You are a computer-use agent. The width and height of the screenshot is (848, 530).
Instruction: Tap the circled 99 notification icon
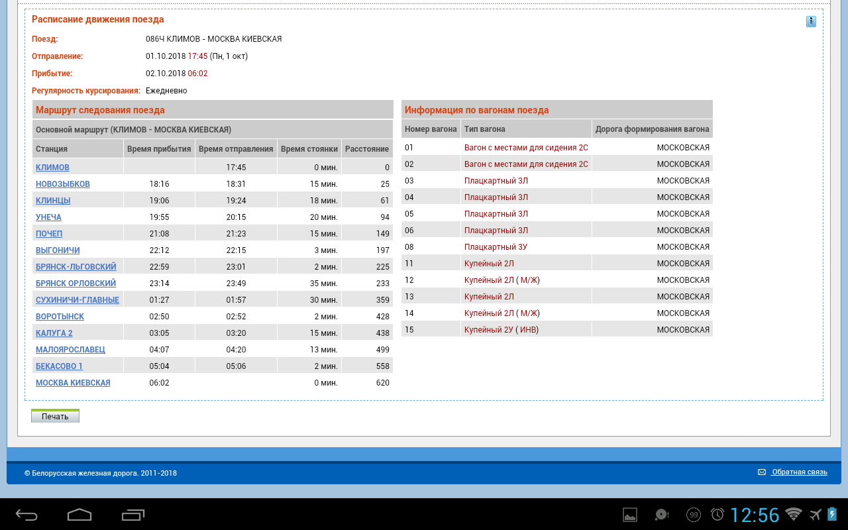click(694, 515)
